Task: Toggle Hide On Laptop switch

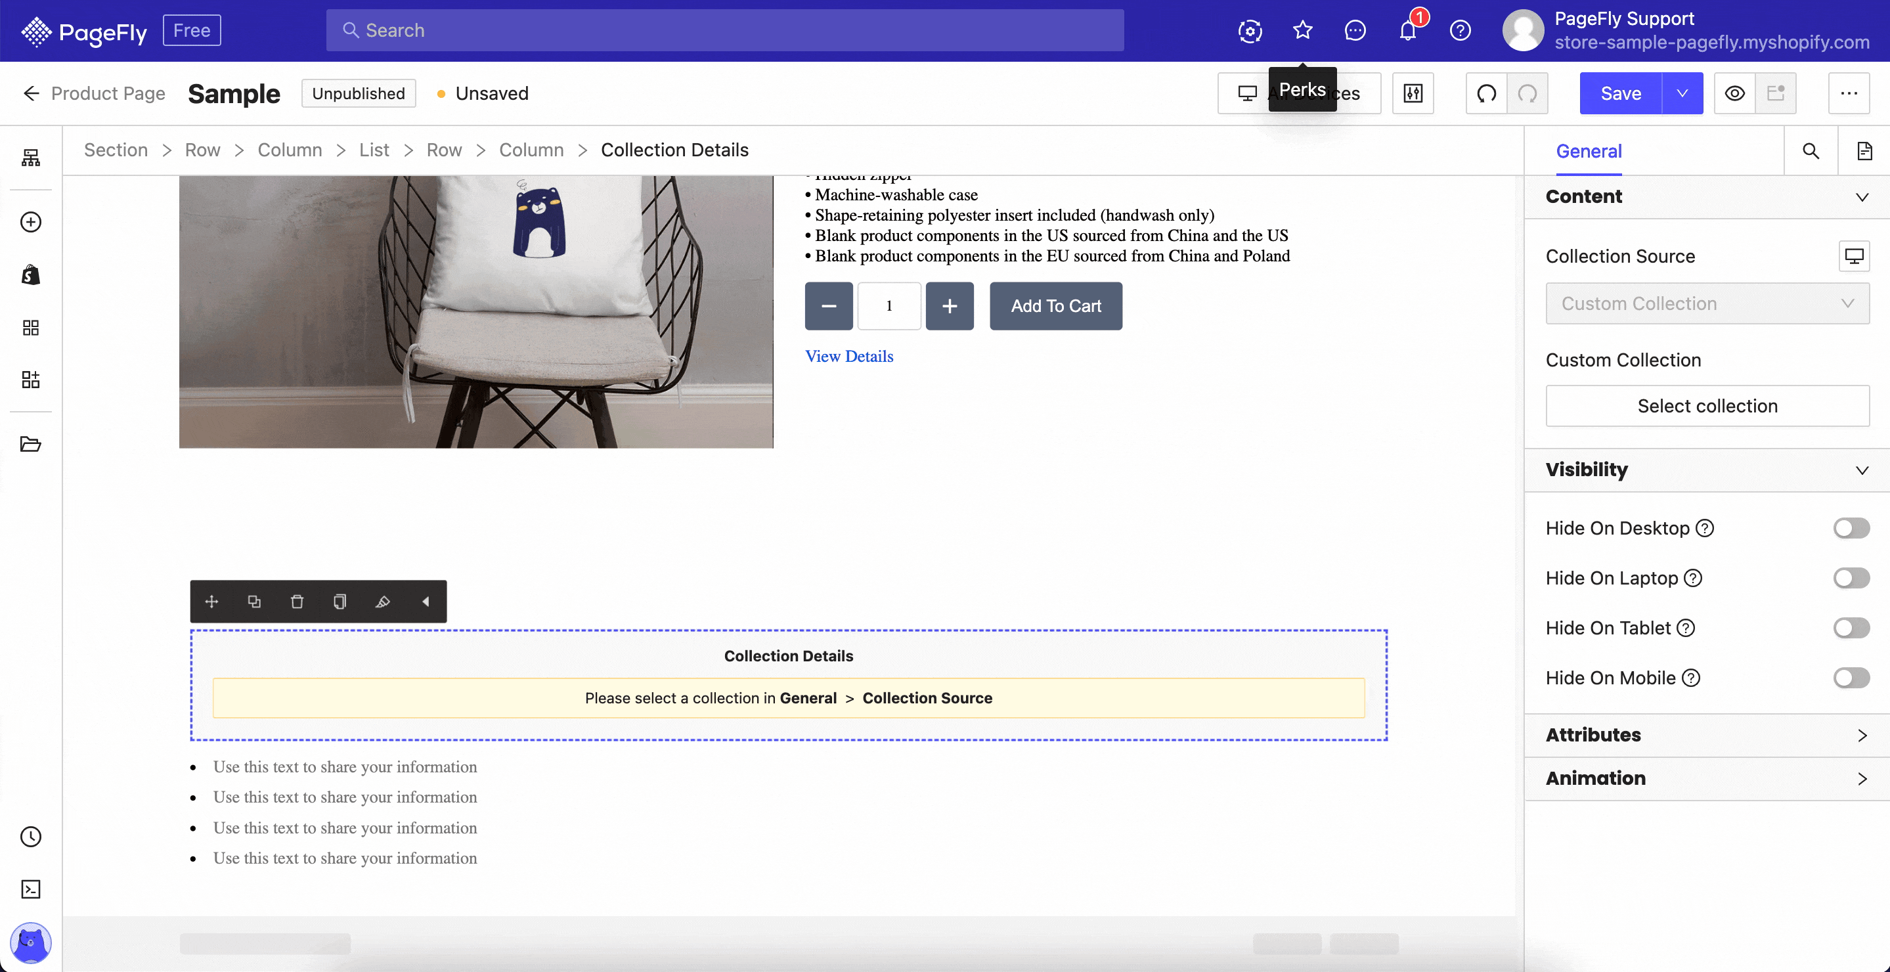Action: pyautogui.click(x=1851, y=578)
